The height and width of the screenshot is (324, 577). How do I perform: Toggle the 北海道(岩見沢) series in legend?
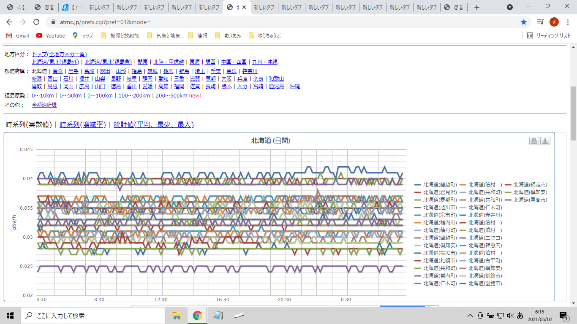436,192
